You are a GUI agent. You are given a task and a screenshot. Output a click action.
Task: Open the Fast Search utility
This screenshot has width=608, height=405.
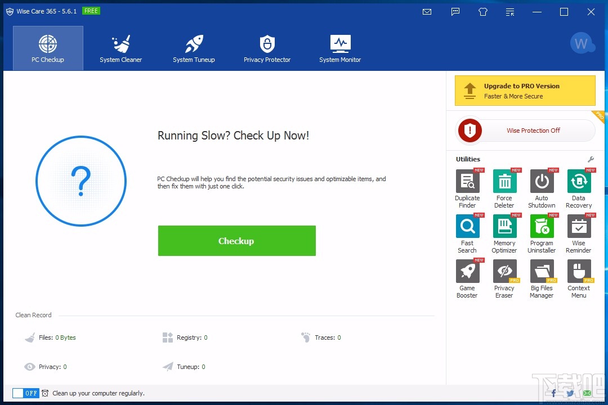(467, 227)
